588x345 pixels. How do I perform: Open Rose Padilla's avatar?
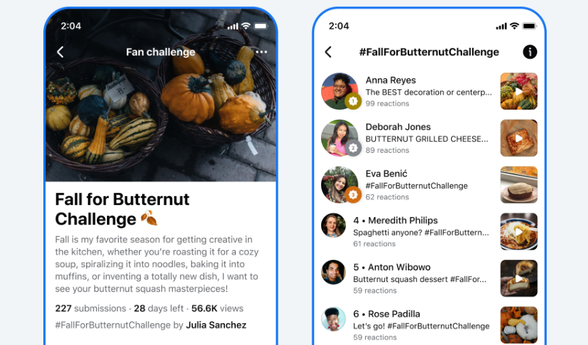coord(333,319)
